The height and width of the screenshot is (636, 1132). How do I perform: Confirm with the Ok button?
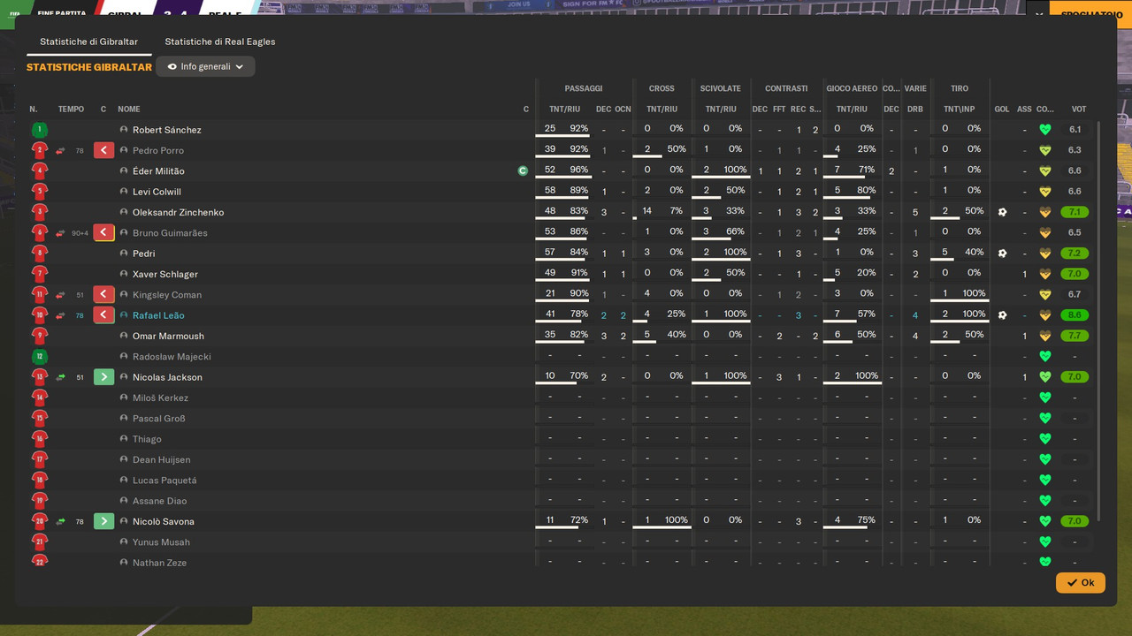click(1080, 583)
